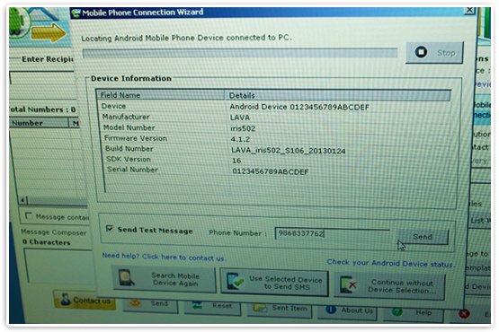
Task: Click the Android robot logo in main window
Action: (x=18, y=22)
